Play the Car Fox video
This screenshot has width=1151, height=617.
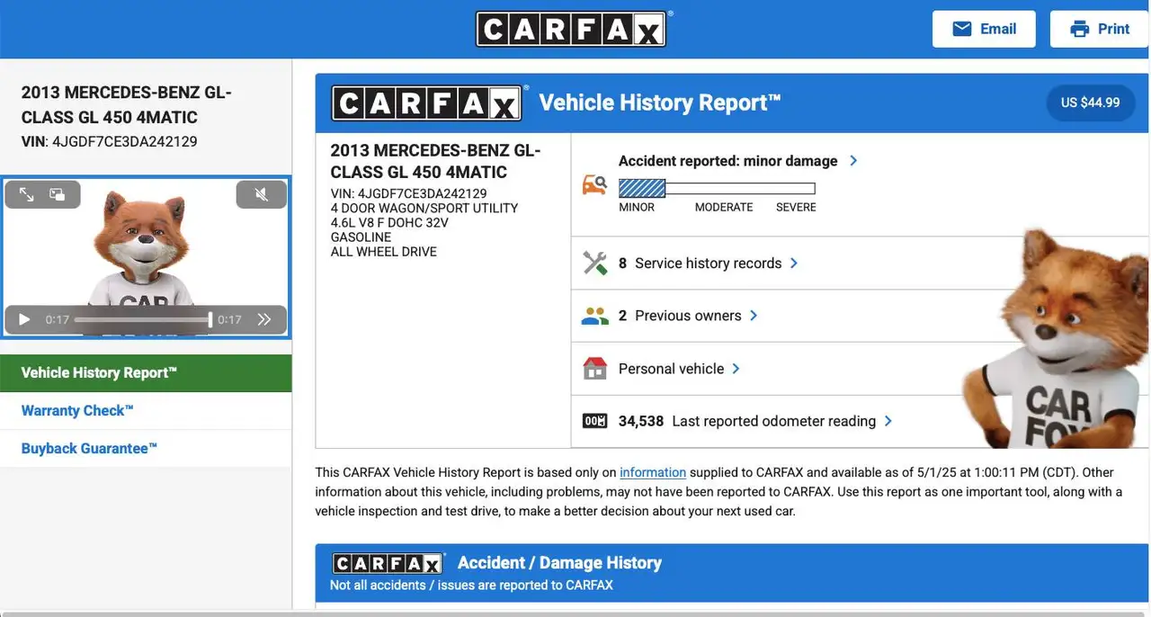pos(24,319)
